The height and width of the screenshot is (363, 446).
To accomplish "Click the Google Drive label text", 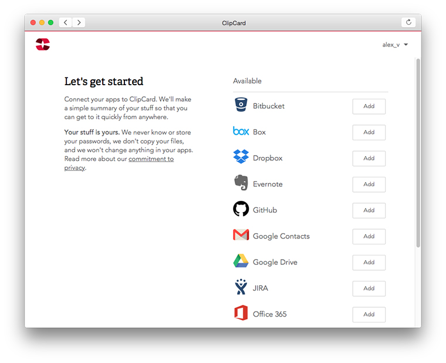I will (x=275, y=262).
